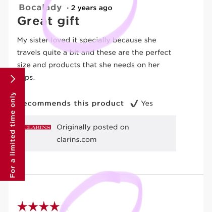Click the red Clarins logo
212x212 pixels.
38,127
